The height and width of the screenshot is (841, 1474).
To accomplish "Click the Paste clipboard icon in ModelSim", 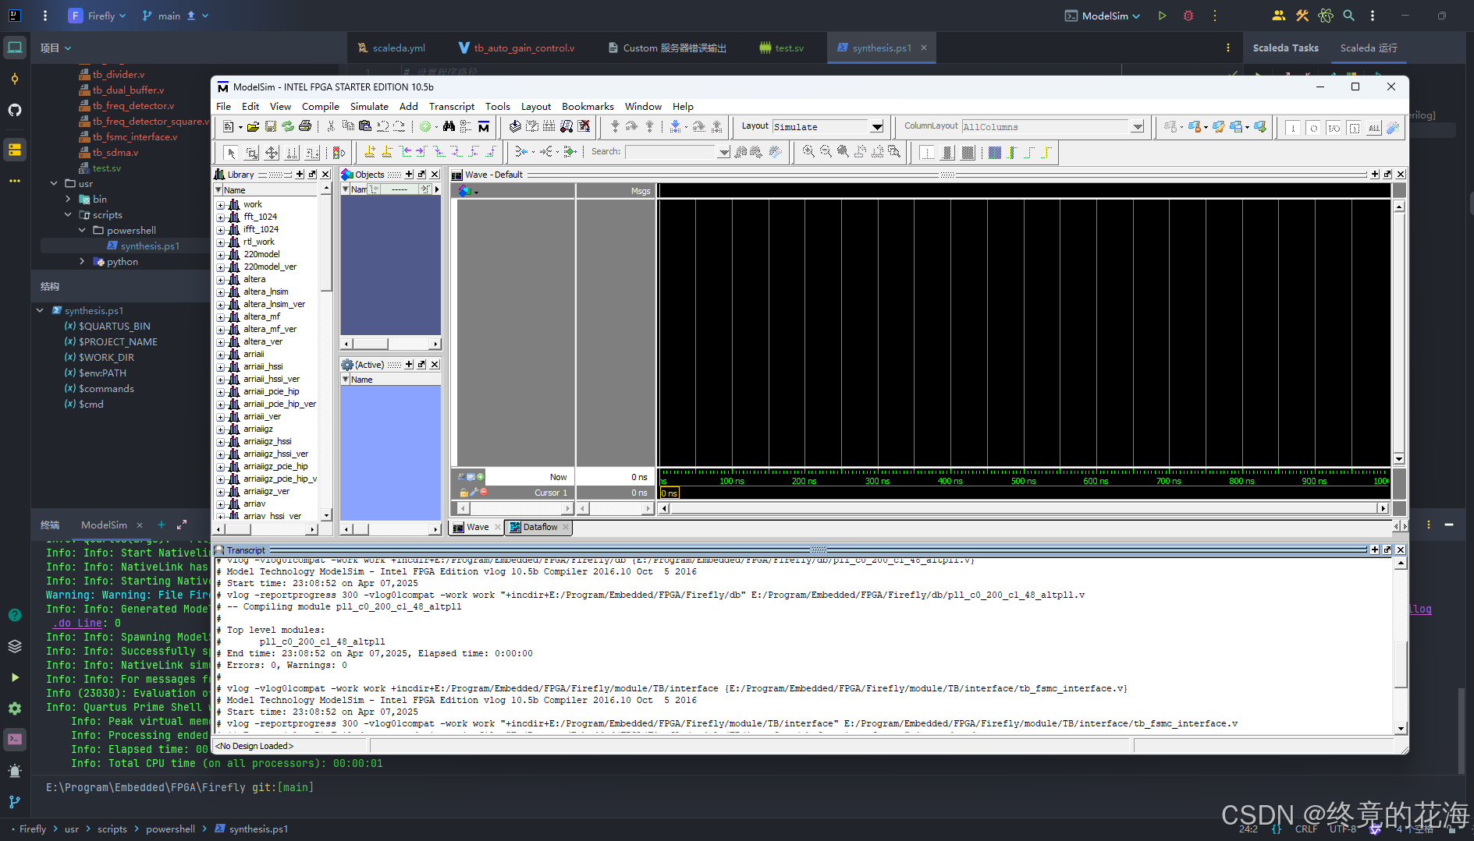I will [365, 126].
